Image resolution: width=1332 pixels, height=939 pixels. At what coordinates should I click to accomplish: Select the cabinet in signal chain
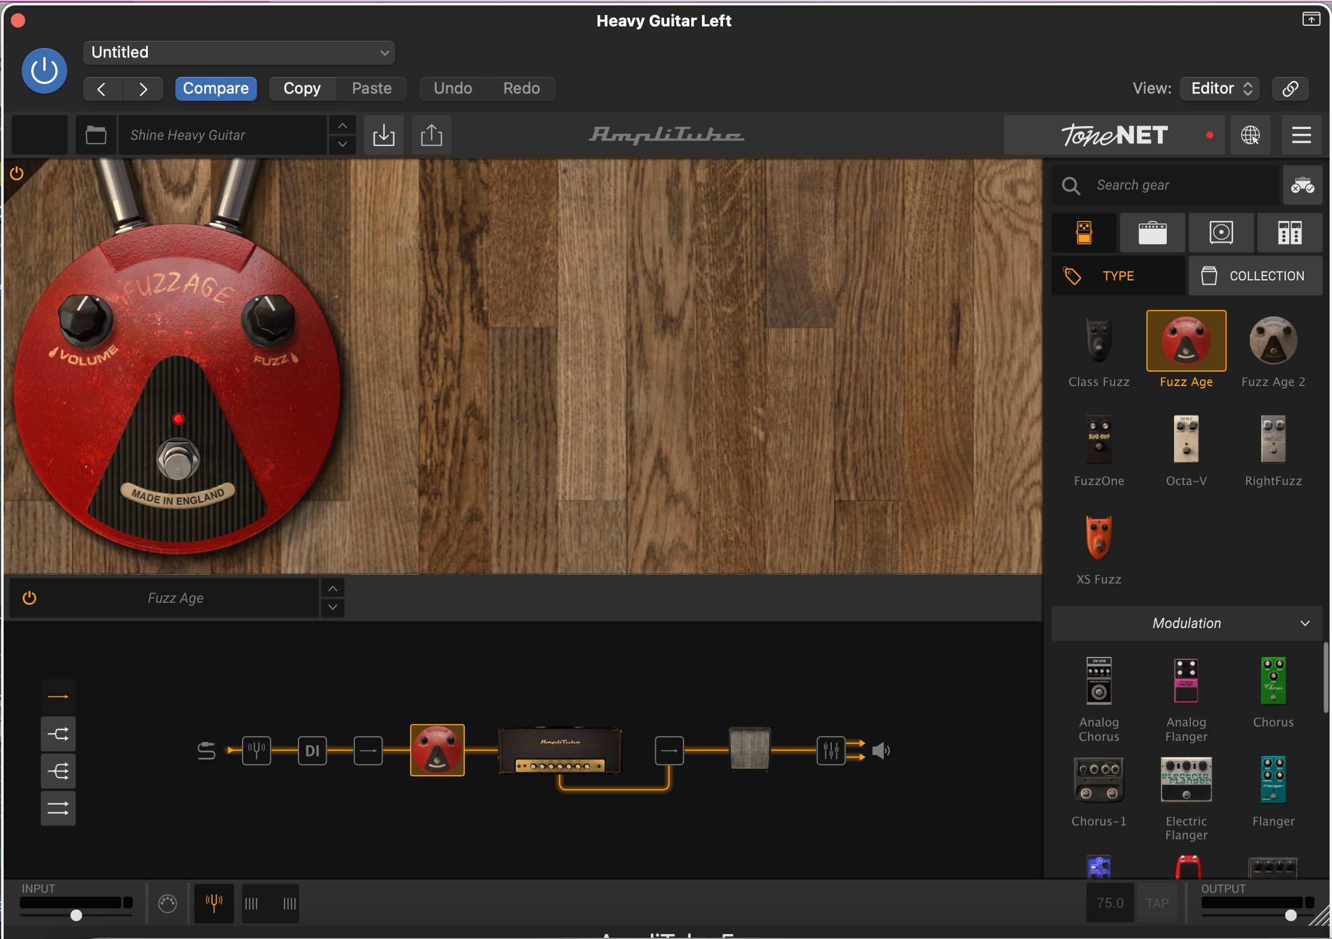(749, 748)
